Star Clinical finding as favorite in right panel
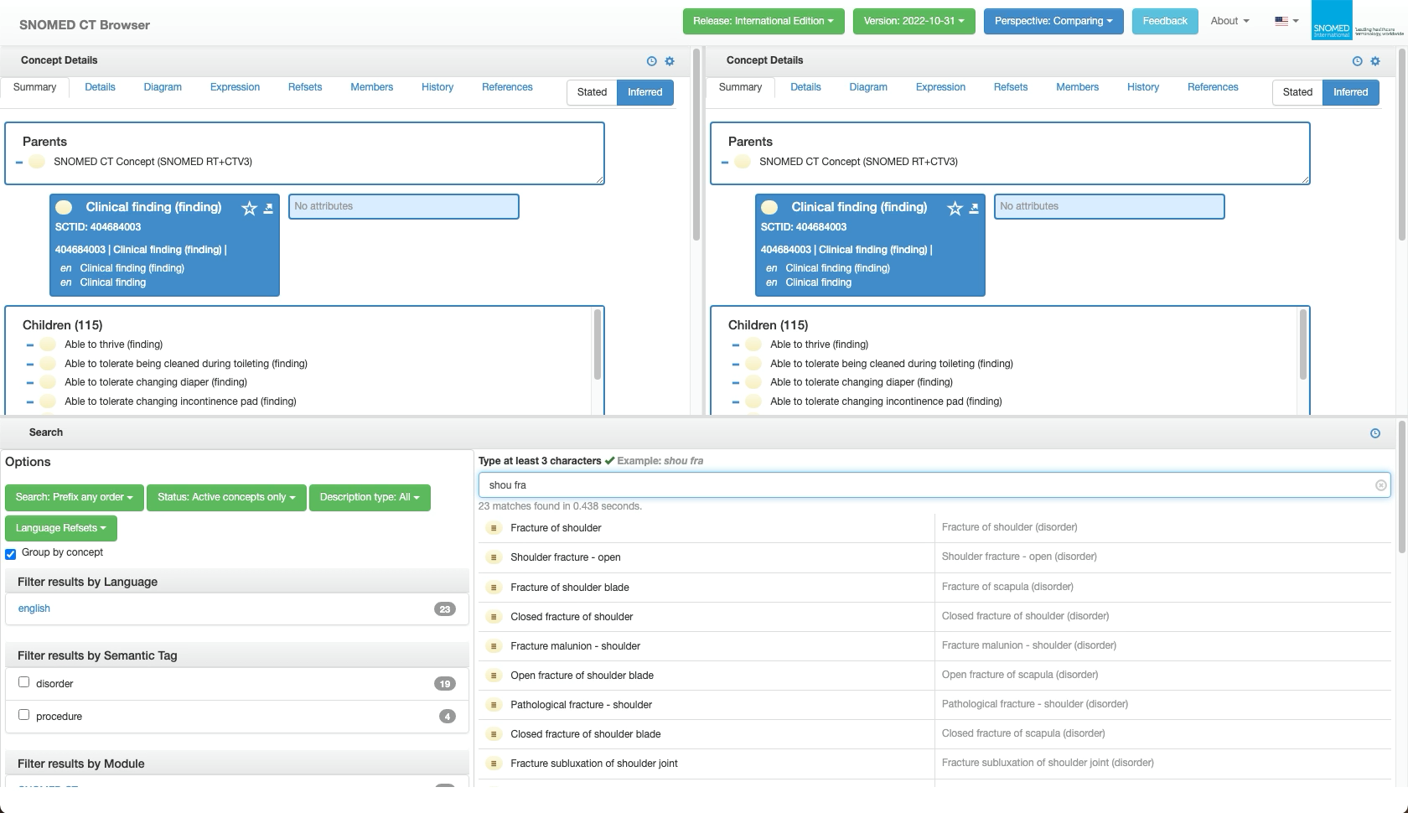The width and height of the screenshot is (1408, 813). tap(955, 209)
